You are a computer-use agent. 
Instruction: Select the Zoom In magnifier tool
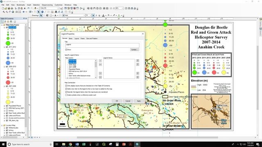click(4, 12)
